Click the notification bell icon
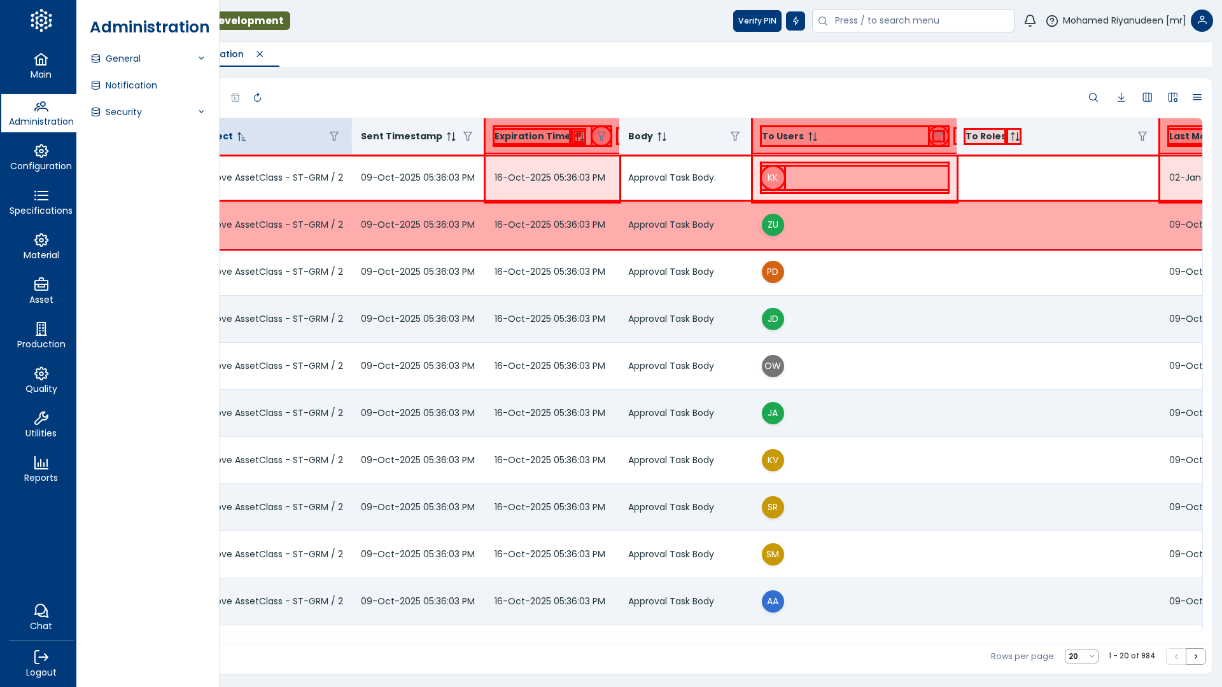 tap(1030, 21)
